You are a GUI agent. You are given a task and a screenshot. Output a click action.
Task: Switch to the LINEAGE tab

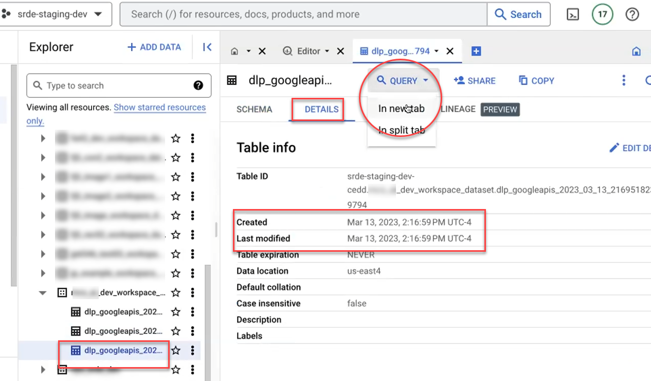[458, 110]
